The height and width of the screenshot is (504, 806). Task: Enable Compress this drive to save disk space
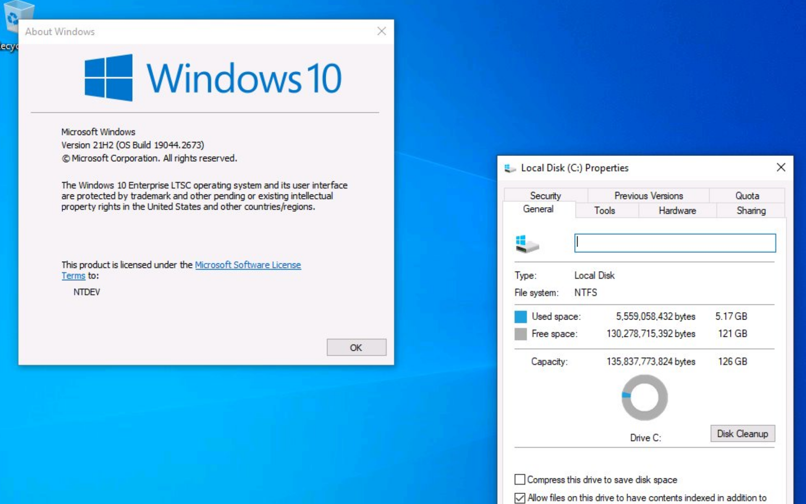coord(520,479)
